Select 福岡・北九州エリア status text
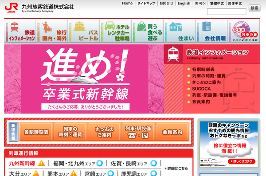The width and height of the screenshot is (266, 176). click(74, 164)
